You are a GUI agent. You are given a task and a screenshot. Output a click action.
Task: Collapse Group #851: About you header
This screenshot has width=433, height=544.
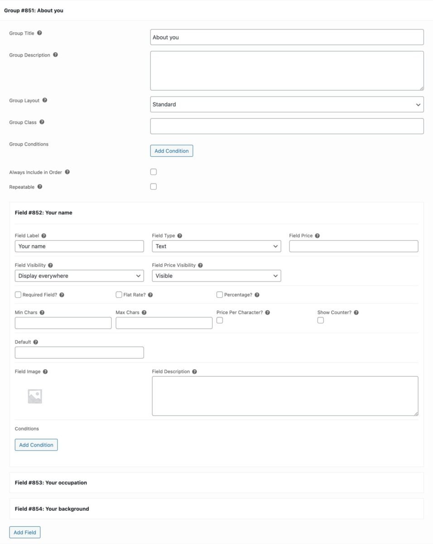point(216,10)
